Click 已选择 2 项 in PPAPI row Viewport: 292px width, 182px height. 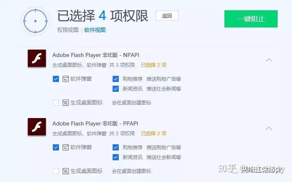(x=154, y=133)
